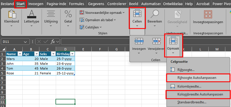Select the Age value 45

[x=31, y=68]
